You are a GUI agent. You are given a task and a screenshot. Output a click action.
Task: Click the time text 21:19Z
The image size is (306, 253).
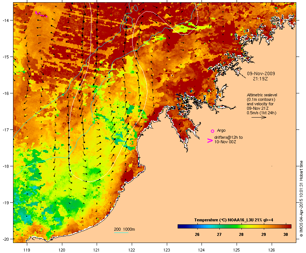(x=260, y=79)
